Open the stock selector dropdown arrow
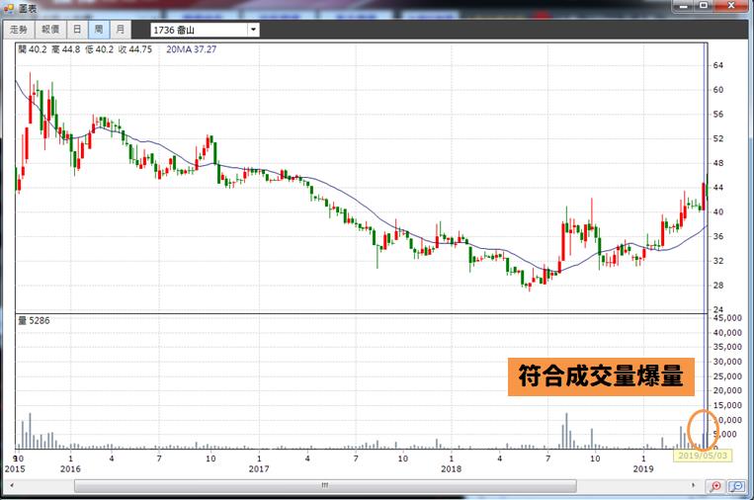Image resolution: width=754 pixels, height=500 pixels. 253,30
